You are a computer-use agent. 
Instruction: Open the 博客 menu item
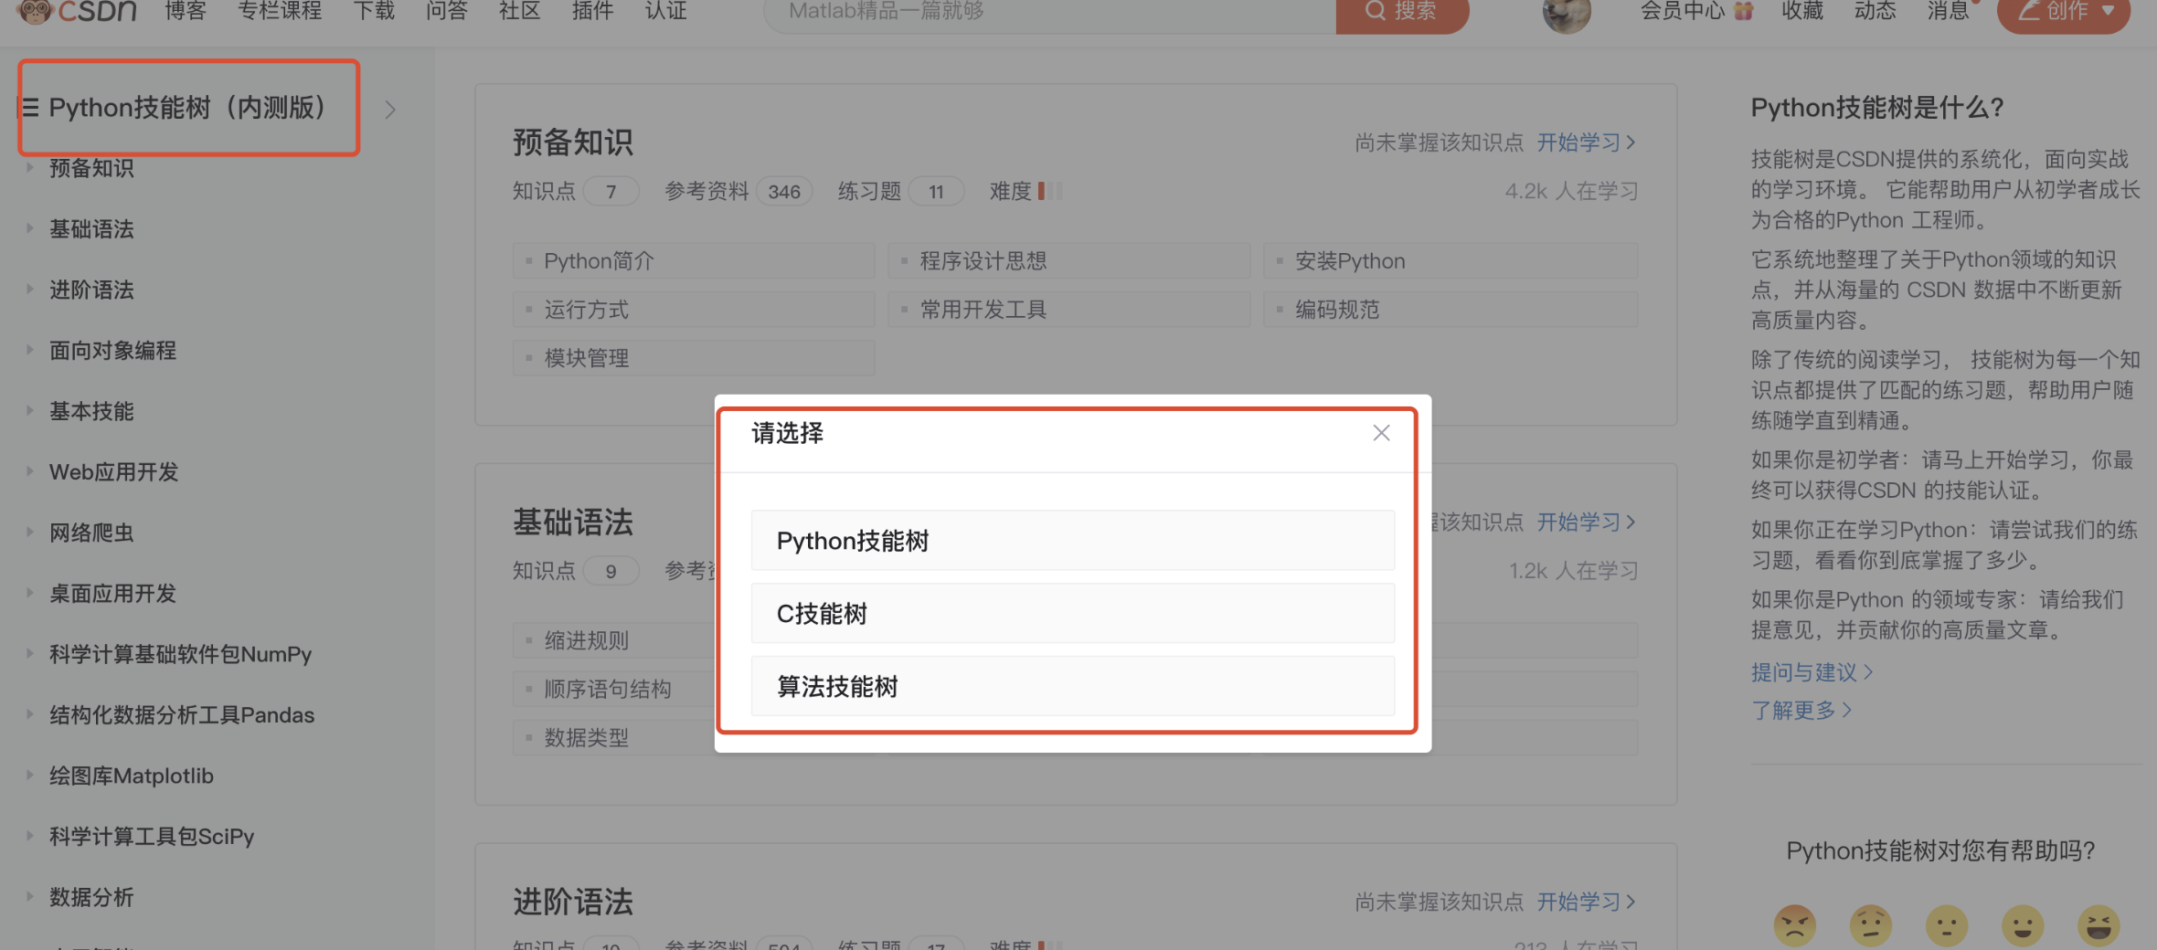coord(186,11)
